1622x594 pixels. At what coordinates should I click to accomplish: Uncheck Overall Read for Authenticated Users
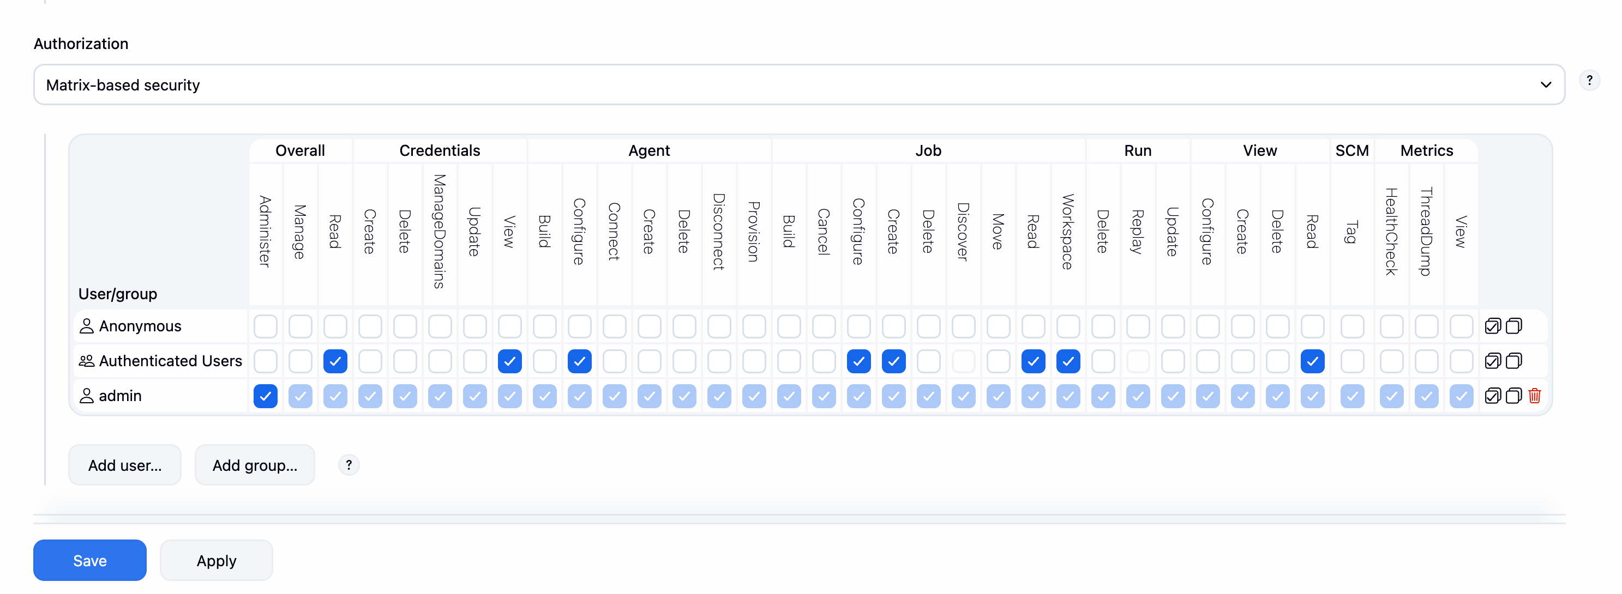(x=335, y=361)
